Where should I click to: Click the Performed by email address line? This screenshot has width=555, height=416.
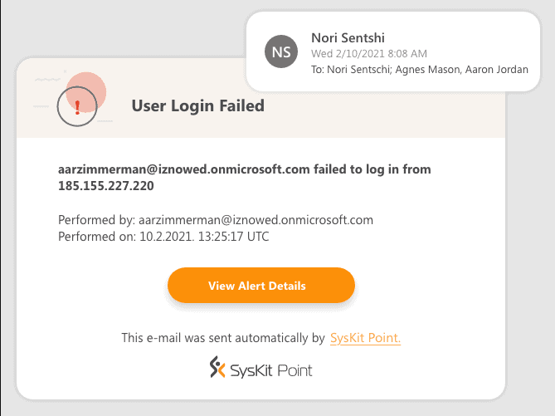coord(216,220)
